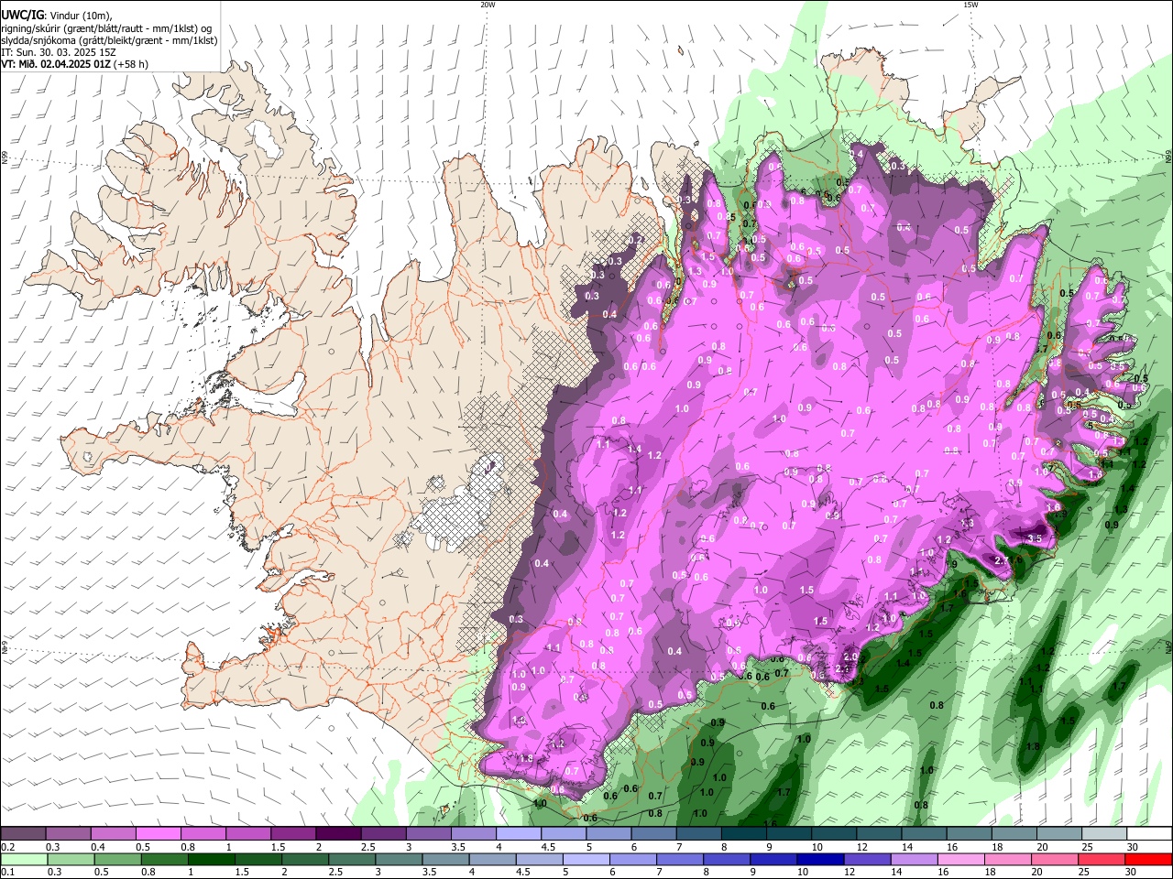Pick the bright pink snow swatch starting at 0.5
Viewport: 1173px width, 879px height.
coord(158,834)
